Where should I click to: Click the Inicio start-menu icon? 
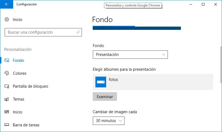(7, 112)
